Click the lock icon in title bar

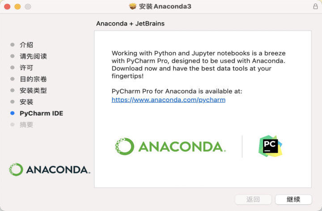point(315,6)
